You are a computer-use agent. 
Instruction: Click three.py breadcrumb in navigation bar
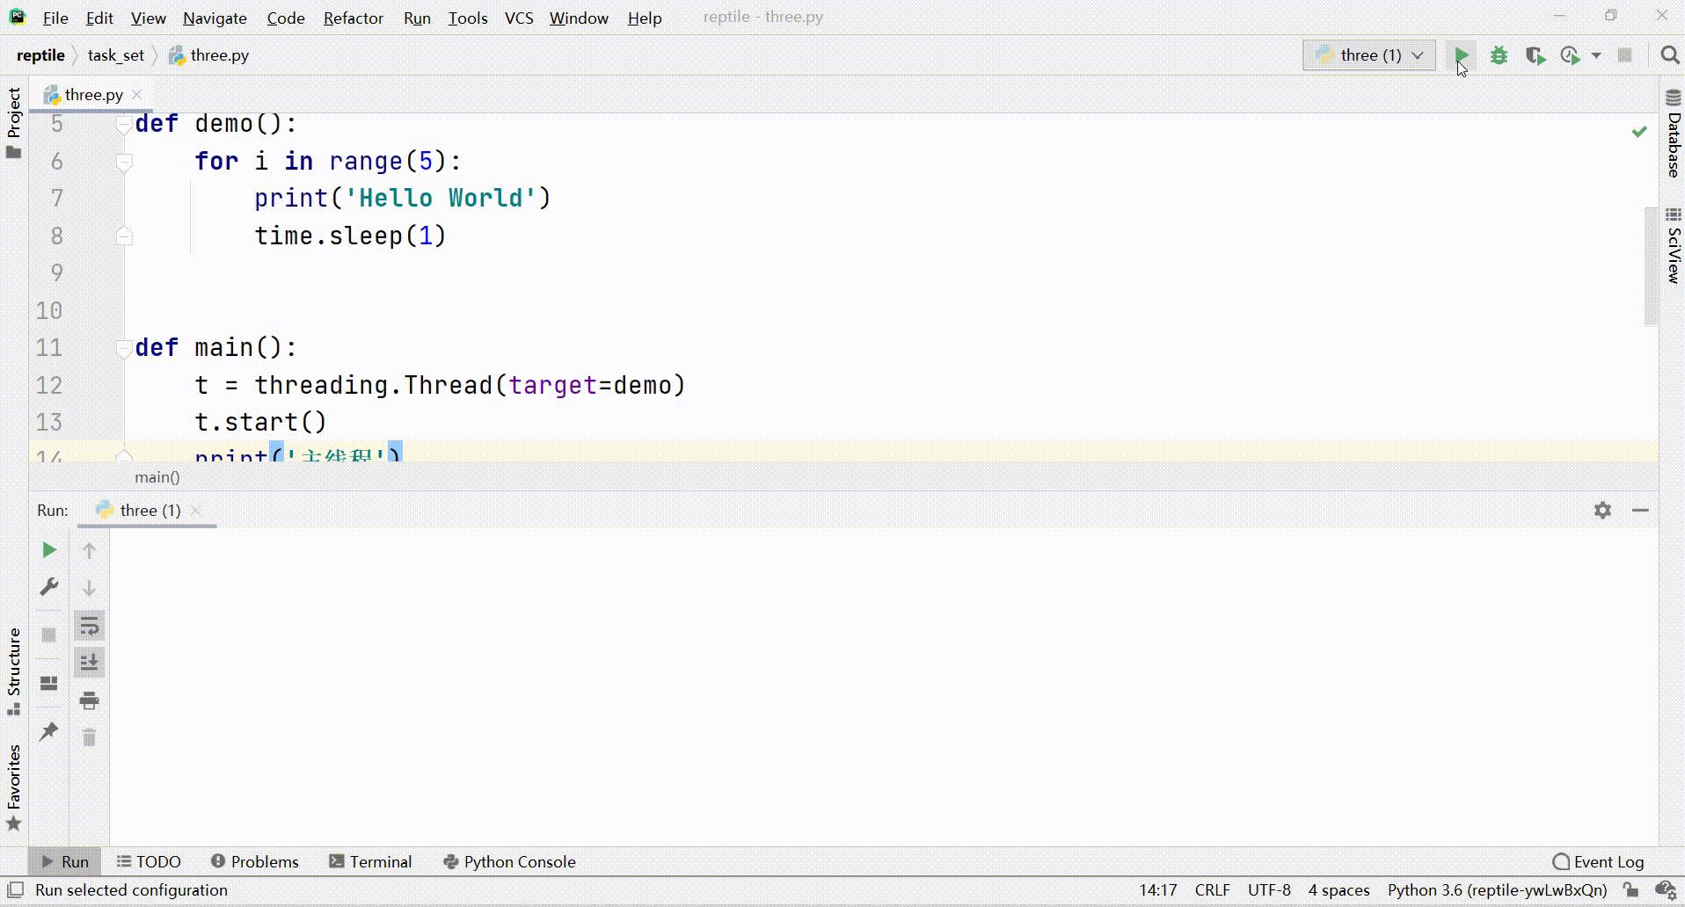pos(209,55)
